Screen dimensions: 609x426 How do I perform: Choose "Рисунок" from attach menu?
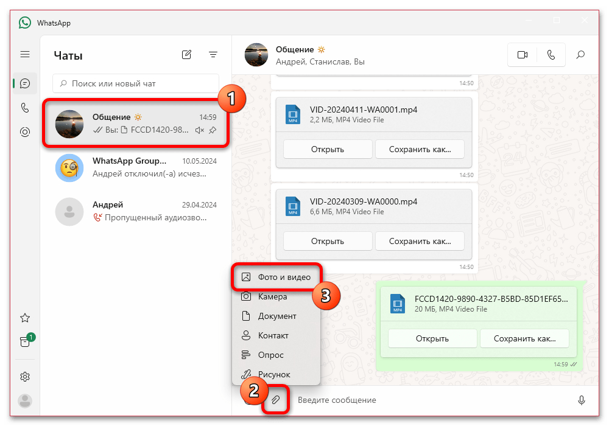(276, 374)
